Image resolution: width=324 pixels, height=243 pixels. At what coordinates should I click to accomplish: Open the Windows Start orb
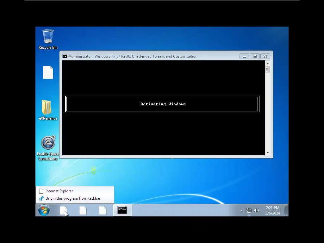[x=44, y=210]
